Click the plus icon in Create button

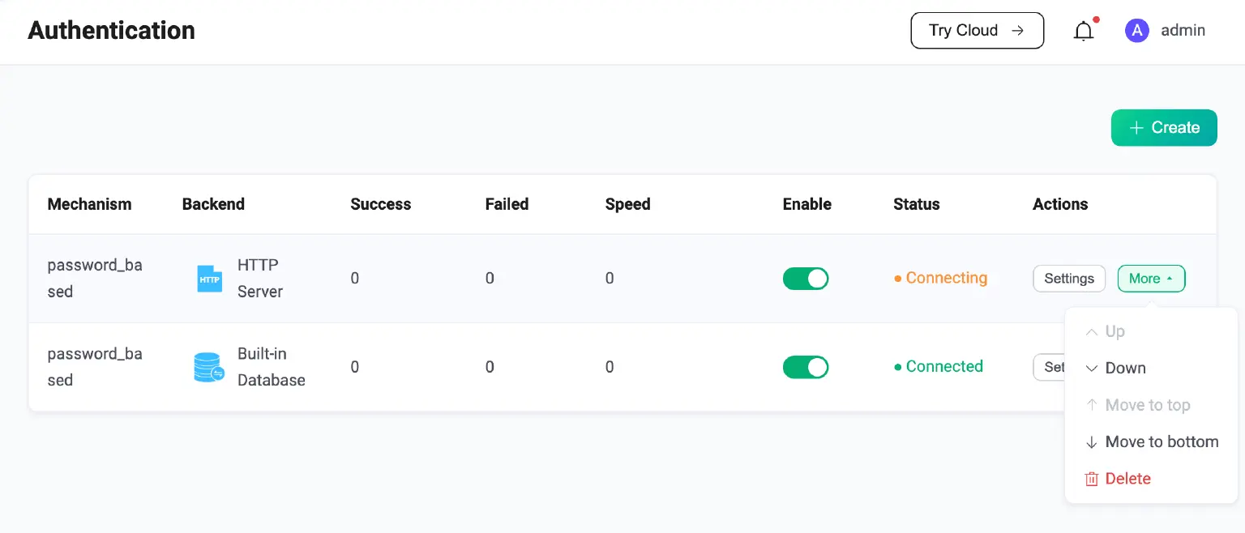tap(1136, 128)
